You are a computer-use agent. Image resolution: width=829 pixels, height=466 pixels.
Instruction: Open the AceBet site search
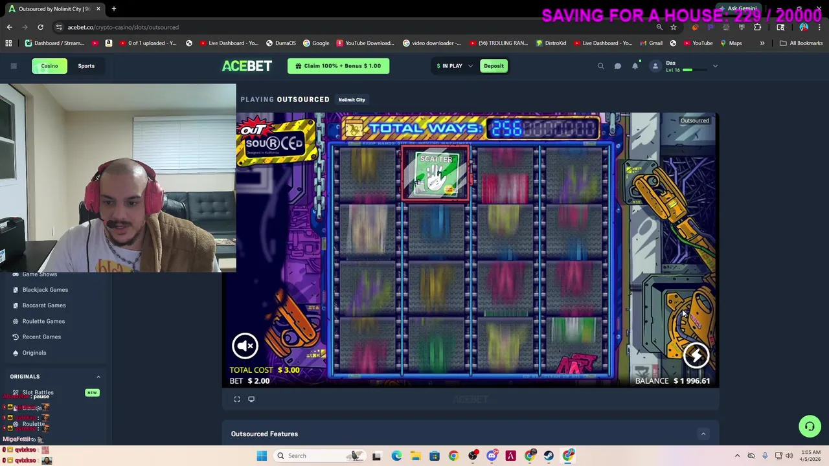coord(600,66)
